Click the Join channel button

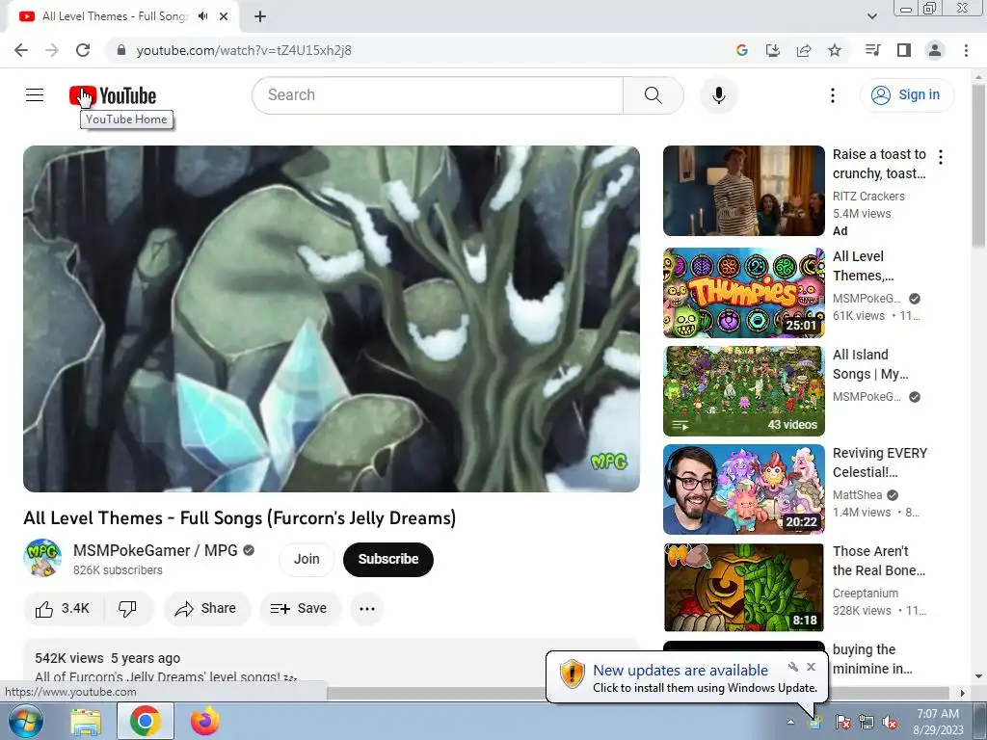(307, 559)
